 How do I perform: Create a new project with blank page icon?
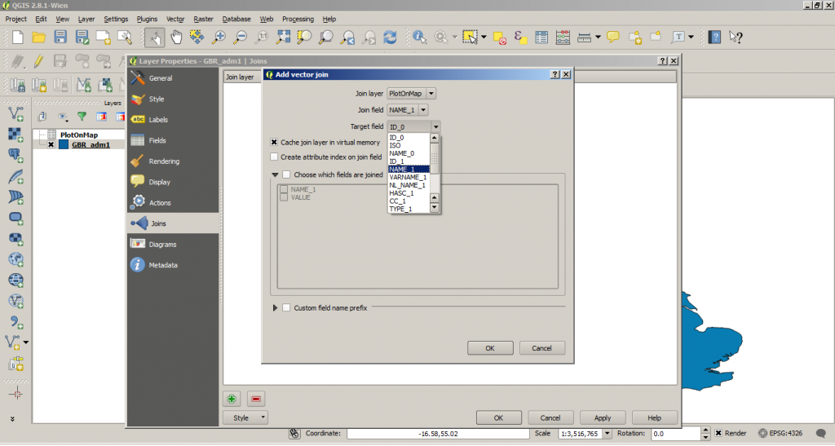tap(18, 38)
